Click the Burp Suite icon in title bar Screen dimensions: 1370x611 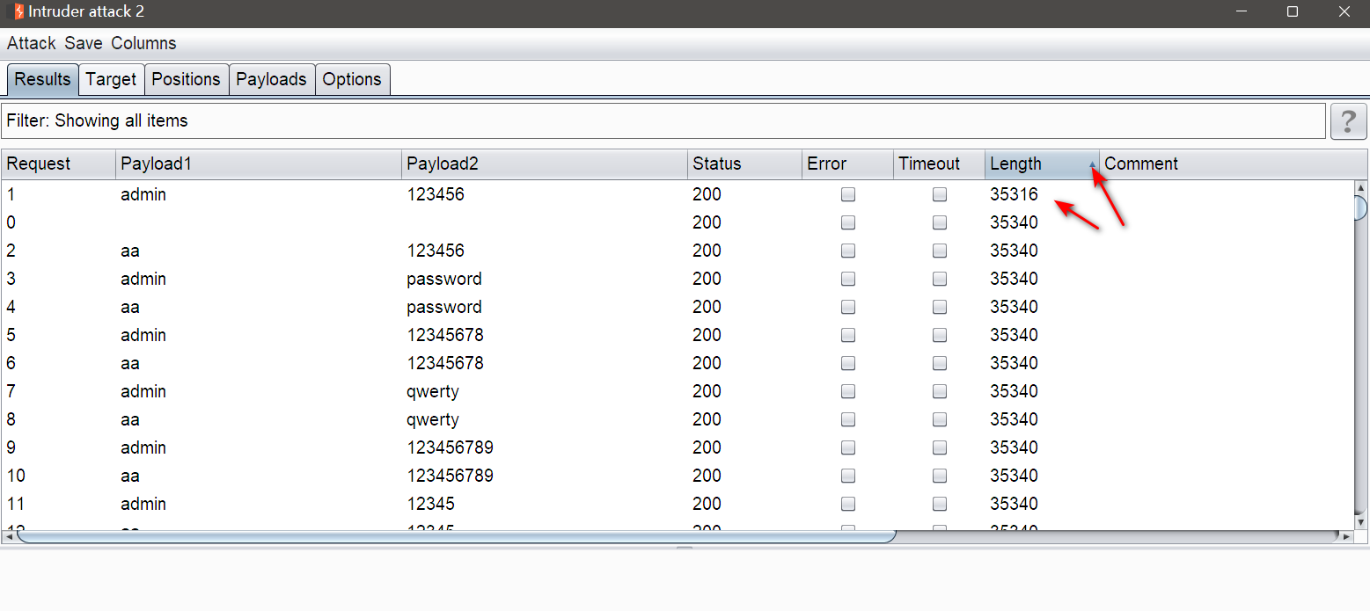click(18, 11)
